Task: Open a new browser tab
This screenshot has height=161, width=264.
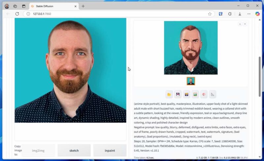Action: 83,6
